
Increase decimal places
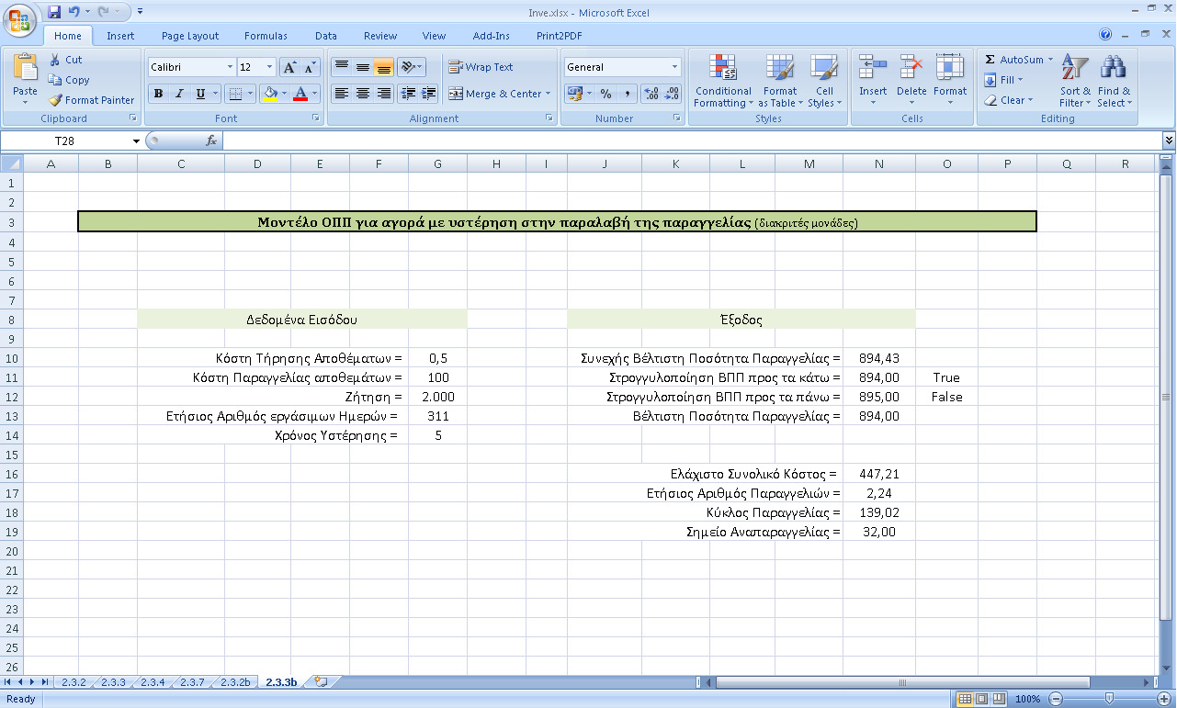pyautogui.click(x=651, y=94)
